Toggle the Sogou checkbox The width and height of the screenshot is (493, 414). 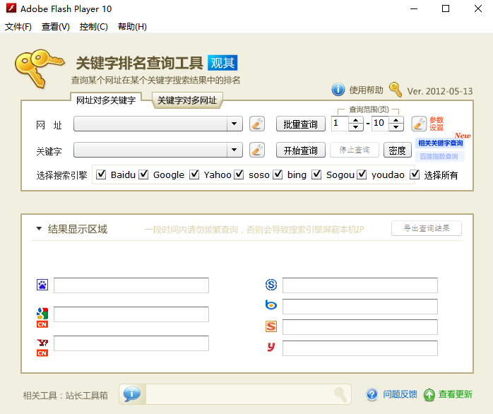[316, 174]
